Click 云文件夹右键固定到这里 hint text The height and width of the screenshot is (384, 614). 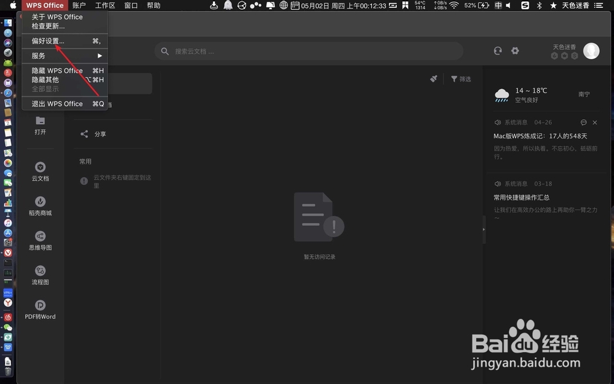(122, 181)
